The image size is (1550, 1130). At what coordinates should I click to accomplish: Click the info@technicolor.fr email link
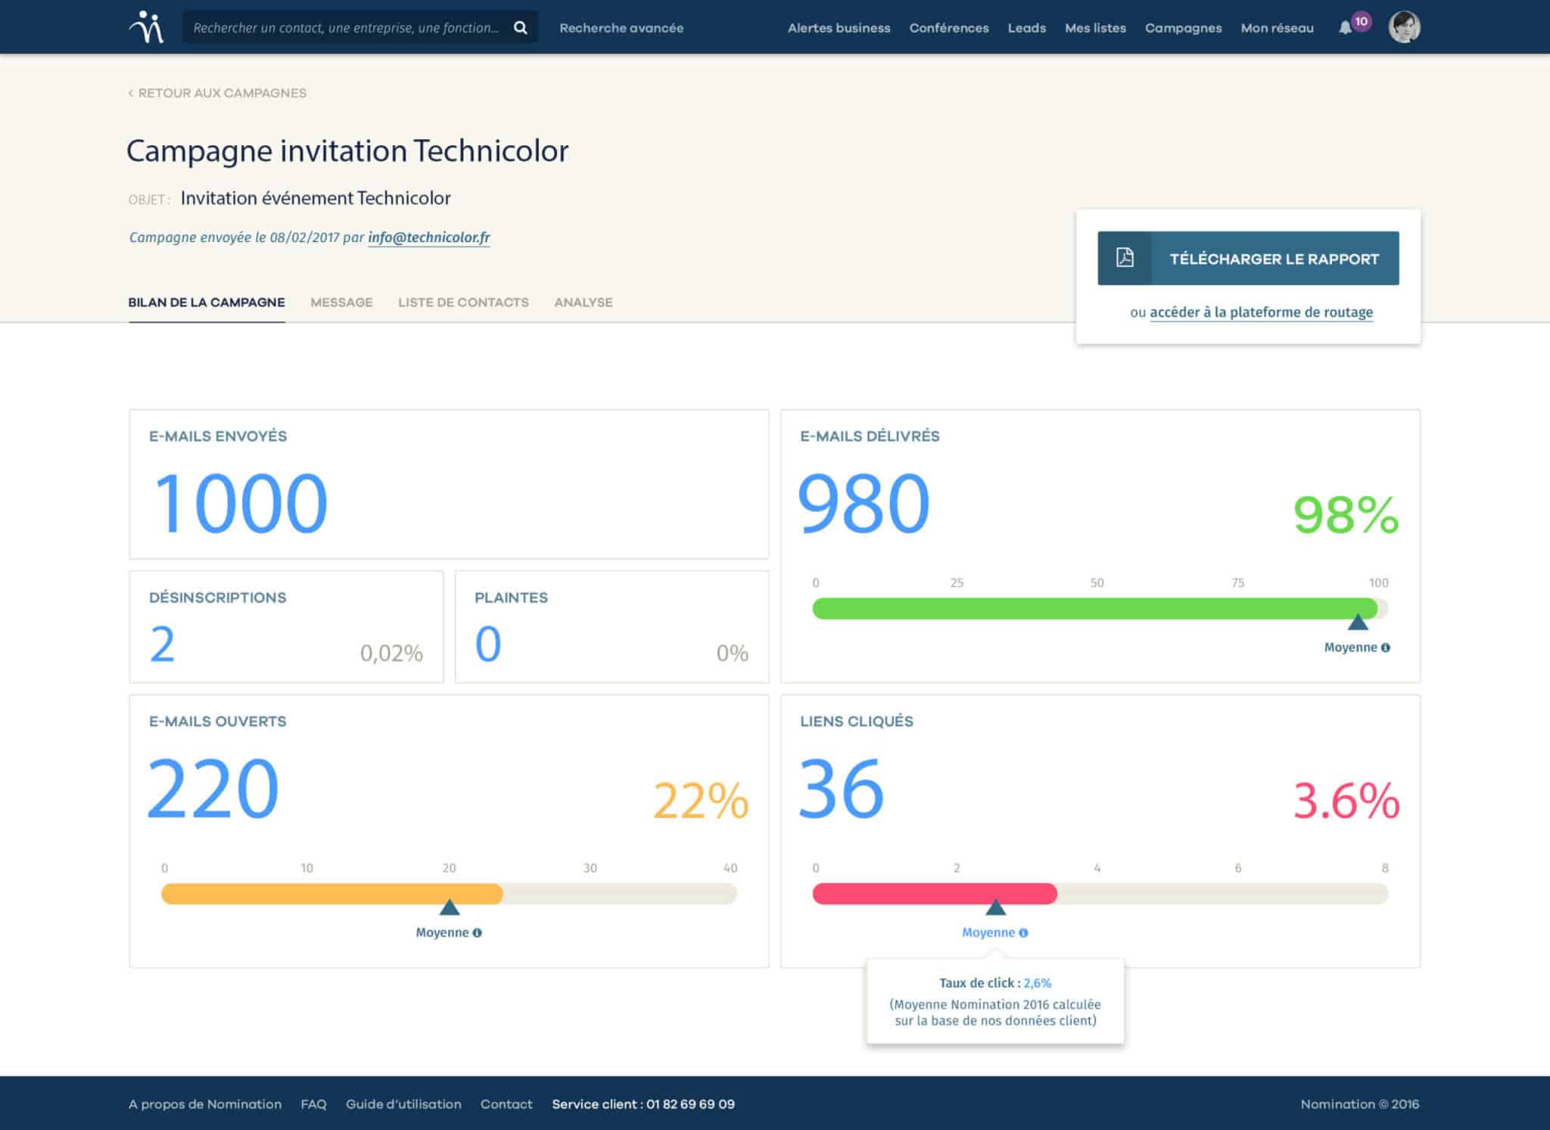tap(428, 237)
